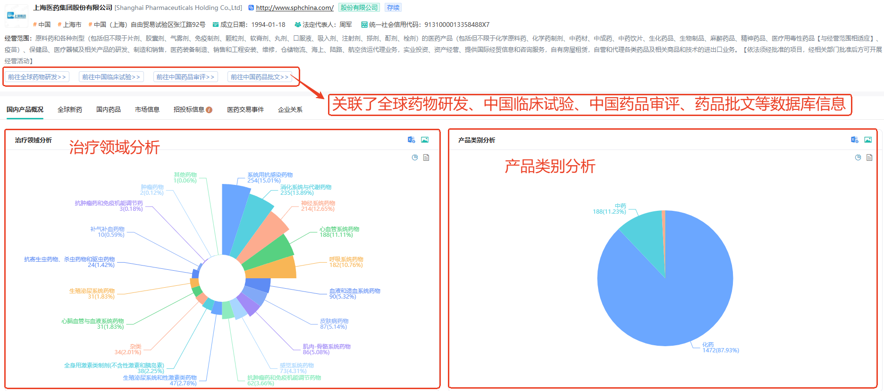Click the people icon before 法定代表人
Image resolution: width=884 pixels, height=391 pixels.
pos(297,25)
